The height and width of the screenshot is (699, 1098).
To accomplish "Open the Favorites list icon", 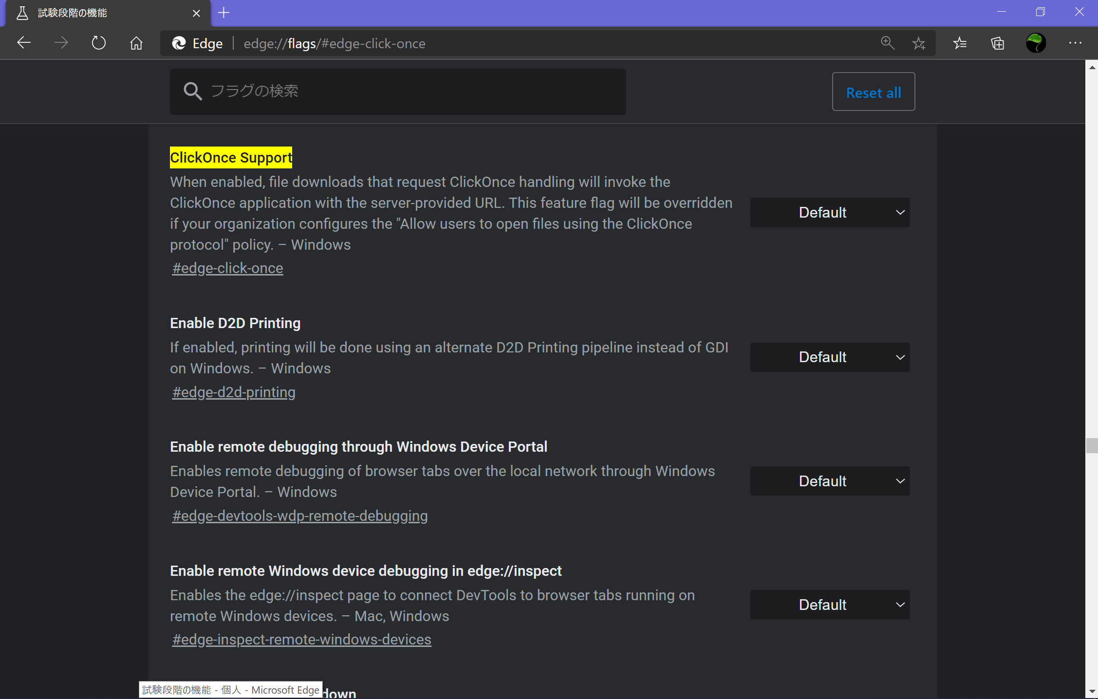I will point(960,43).
